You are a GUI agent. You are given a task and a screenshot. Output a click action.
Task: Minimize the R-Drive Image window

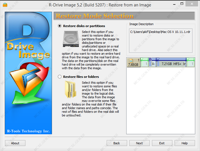tap(174, 5)
